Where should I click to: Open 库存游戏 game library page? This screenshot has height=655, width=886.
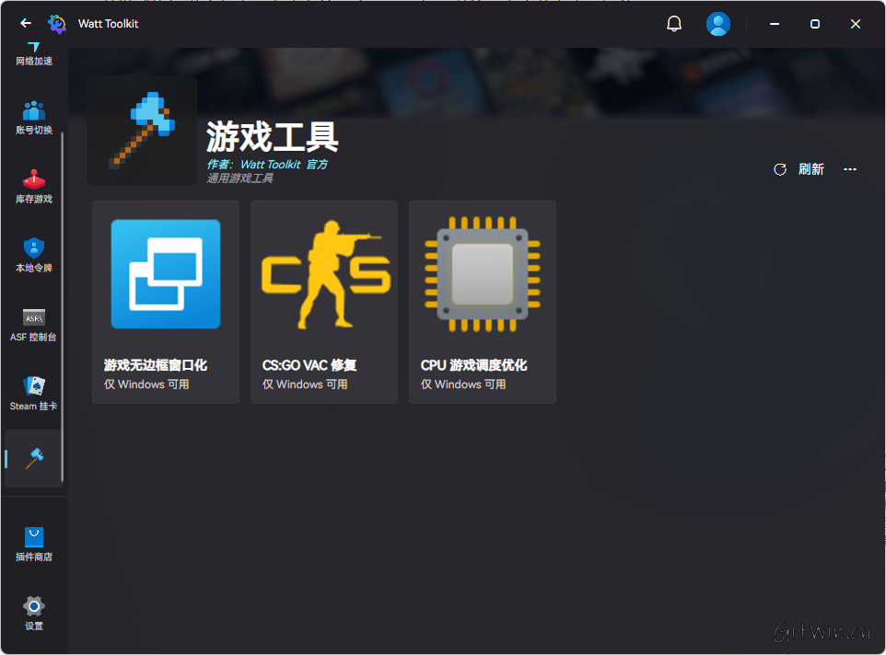click(x=34, y=188)
